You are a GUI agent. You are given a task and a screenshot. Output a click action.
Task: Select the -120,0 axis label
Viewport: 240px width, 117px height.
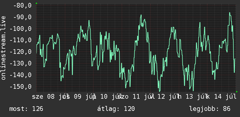pos(21,52)
